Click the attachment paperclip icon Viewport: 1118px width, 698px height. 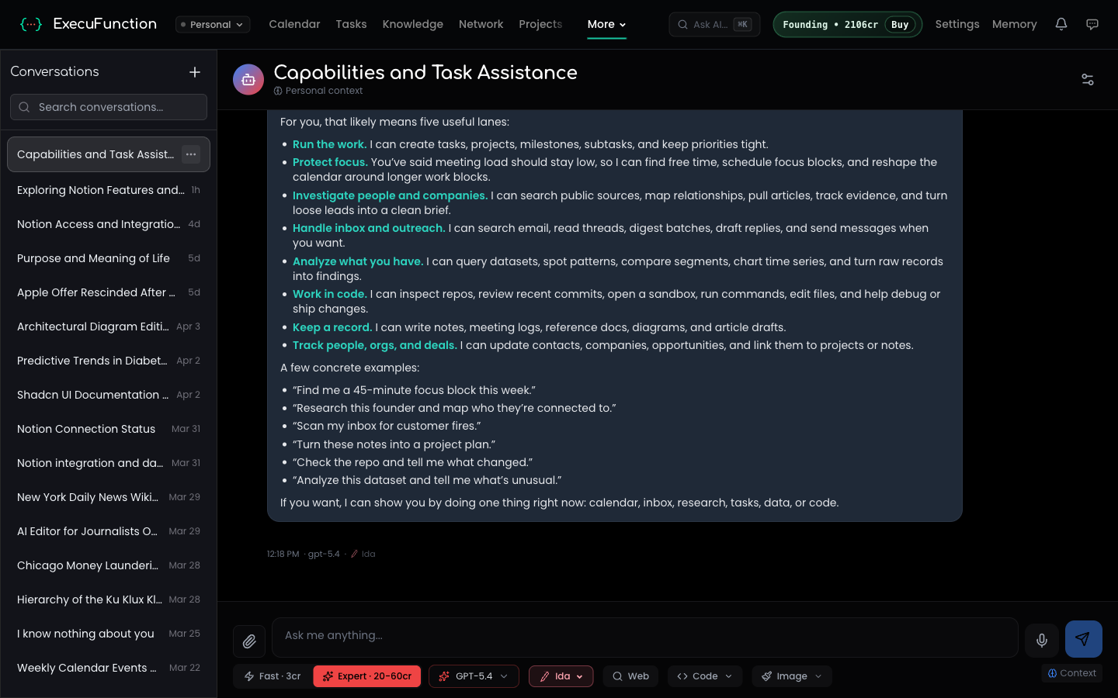pos(248,641)
